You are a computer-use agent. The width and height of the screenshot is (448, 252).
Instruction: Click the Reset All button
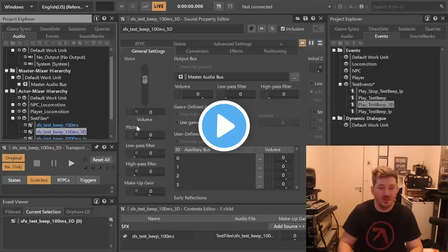tap(101, 160)
